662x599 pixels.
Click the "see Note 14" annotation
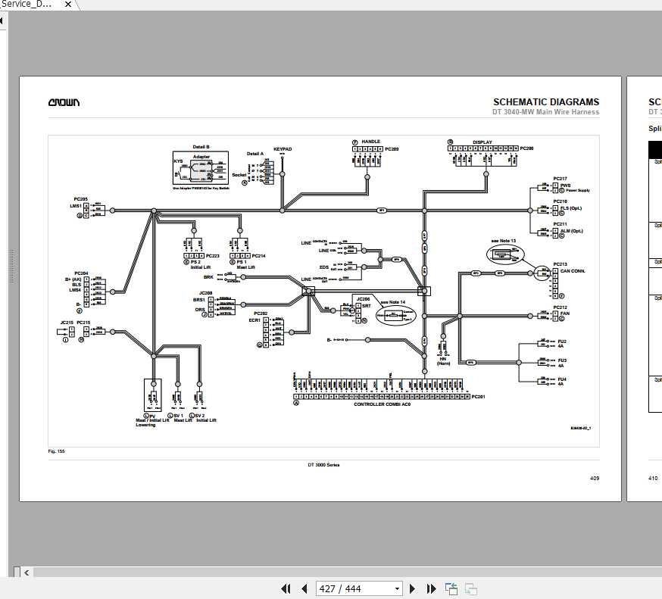392,302
